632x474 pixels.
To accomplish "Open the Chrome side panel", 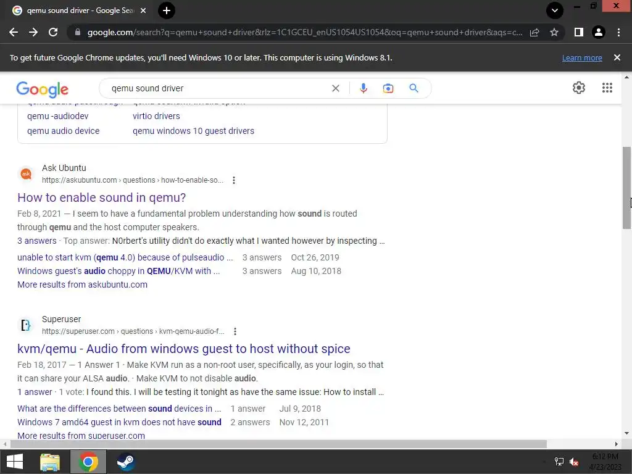I will tap(579, 32).
